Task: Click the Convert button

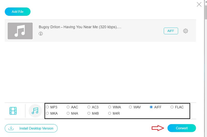Action: [182, 128]
